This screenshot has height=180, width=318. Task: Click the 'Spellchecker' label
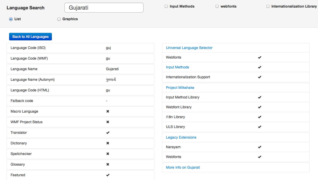coord(21,154)
